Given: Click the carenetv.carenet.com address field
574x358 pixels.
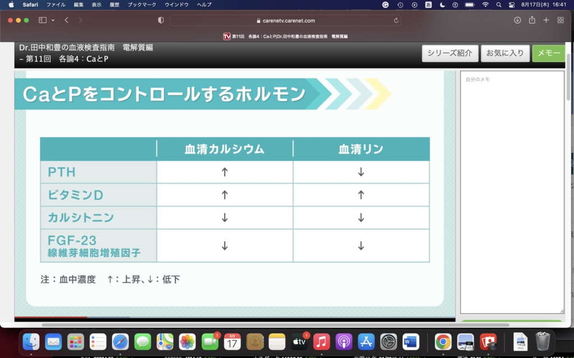Looking at the screenshot, I should click(286, 20).
